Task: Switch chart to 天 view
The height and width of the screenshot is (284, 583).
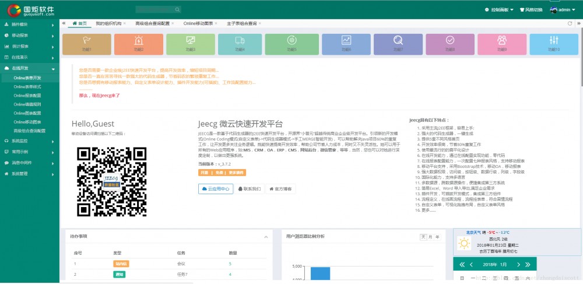Action: tap(423, 237)
